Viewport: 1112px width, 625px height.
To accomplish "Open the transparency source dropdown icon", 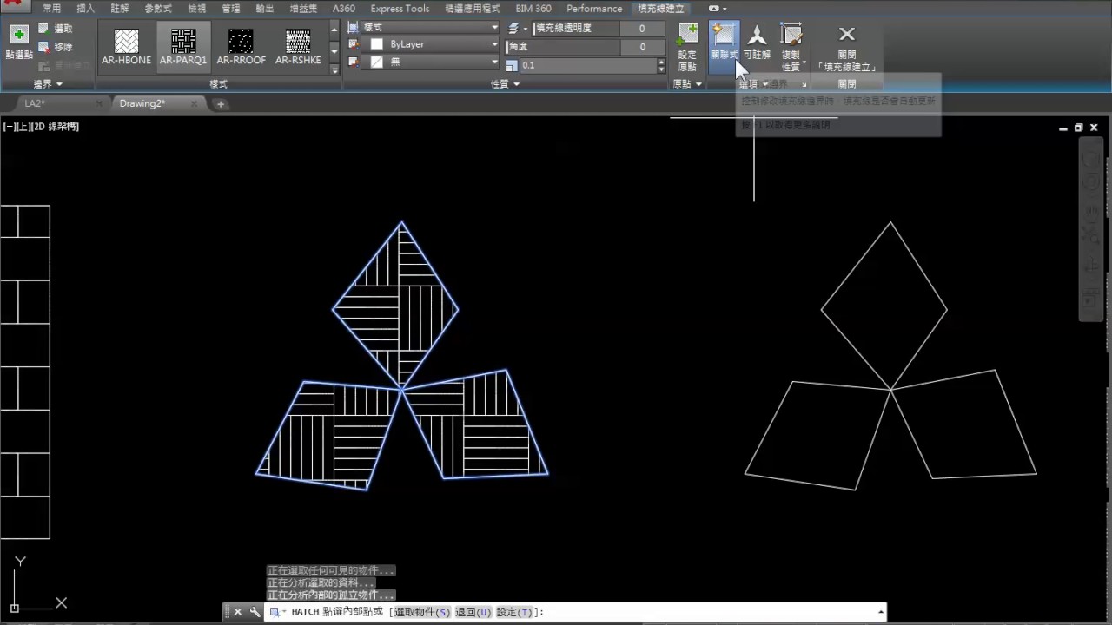I will point(518,28).
